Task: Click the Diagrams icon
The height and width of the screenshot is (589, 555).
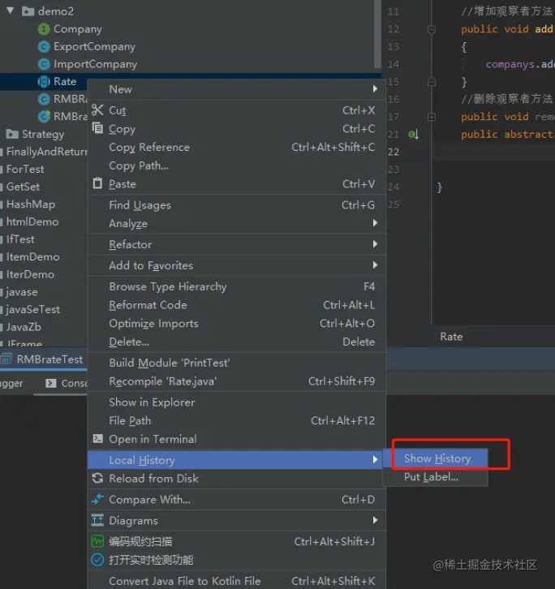Action: pyautogui.click(x=97, y=520)
